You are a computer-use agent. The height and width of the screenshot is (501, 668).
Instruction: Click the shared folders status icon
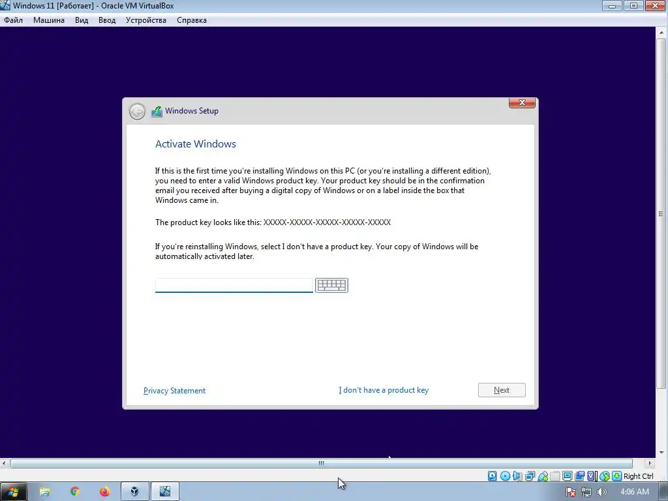[x=554, y=476]
